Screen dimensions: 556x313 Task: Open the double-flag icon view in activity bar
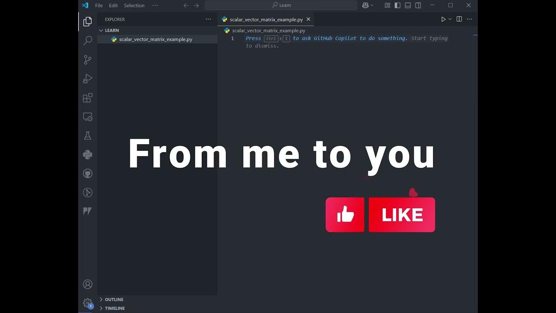88,211
